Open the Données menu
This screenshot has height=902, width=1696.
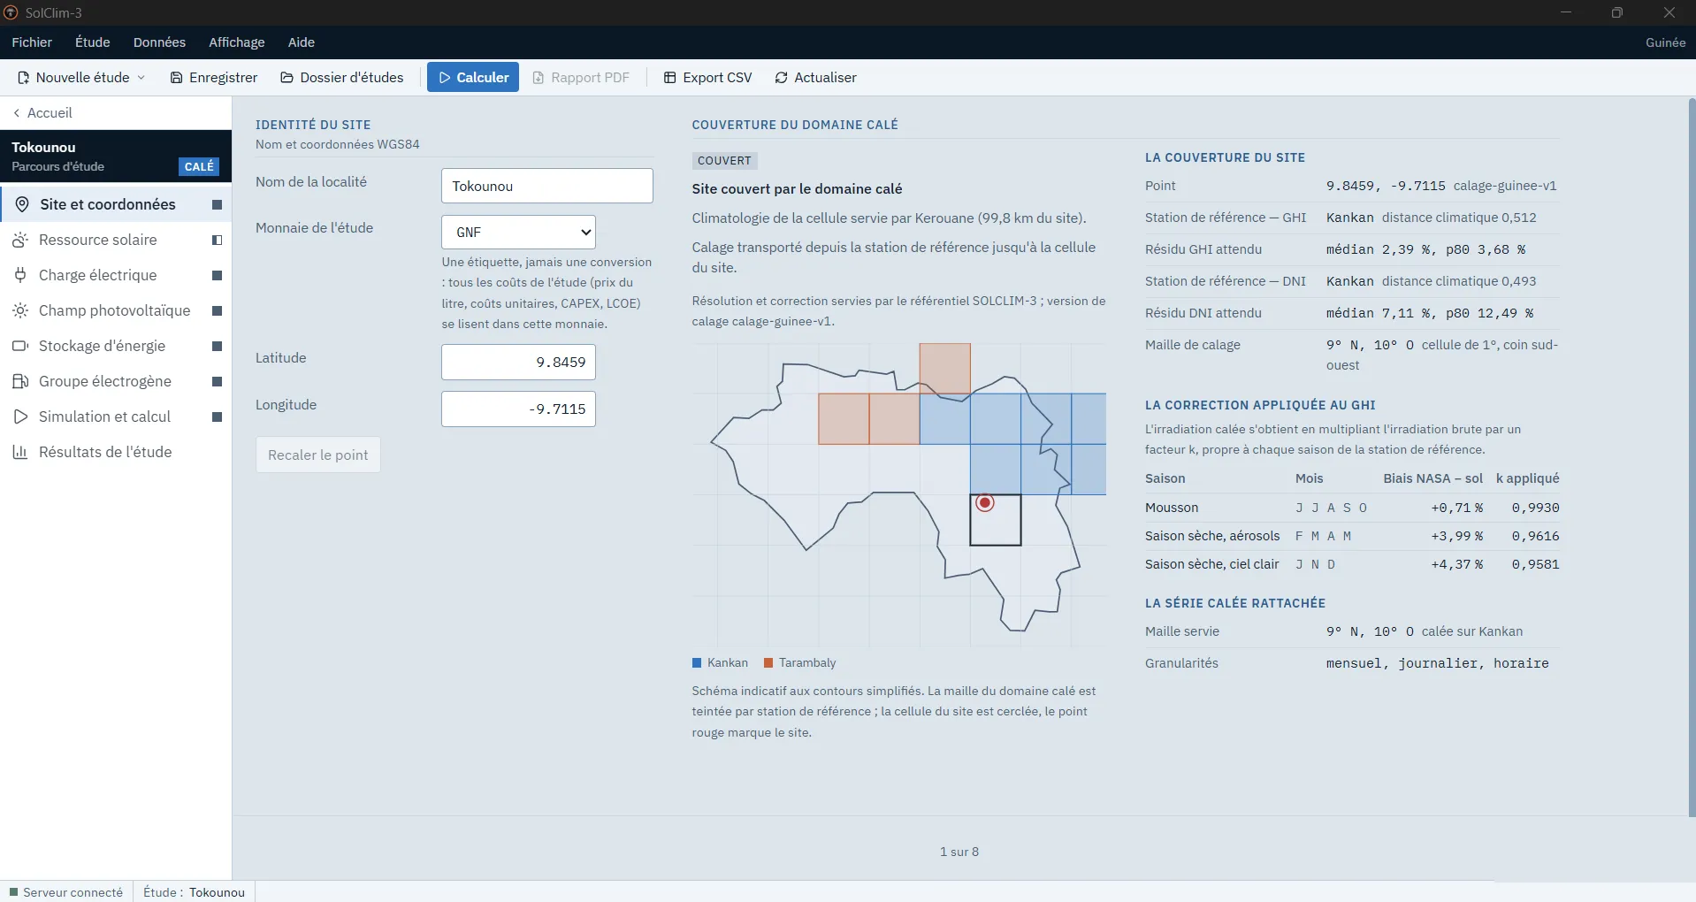(x=159, y=42)
